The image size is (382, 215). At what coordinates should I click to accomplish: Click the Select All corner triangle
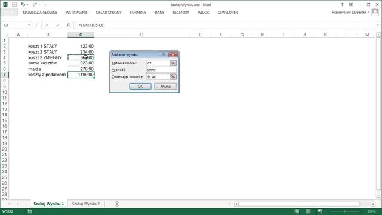tap(6, 35)
